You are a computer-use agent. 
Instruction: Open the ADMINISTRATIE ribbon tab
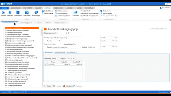[15, 8]
